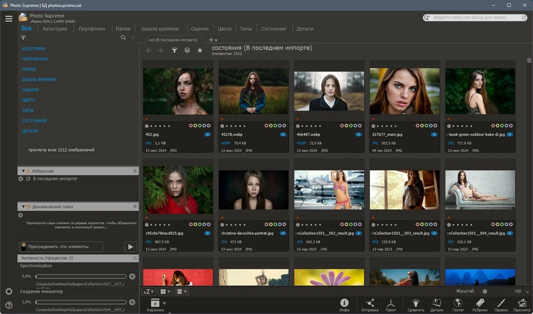
Task: Open the hamburger main menu icon
Action: (9, 19)
